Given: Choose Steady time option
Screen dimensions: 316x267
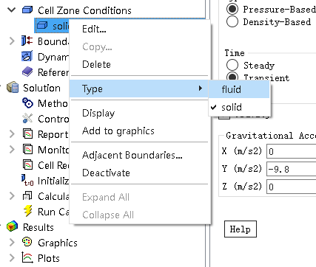Looking at the screenshot, I should pyautogui.click(x=232, y=66).
